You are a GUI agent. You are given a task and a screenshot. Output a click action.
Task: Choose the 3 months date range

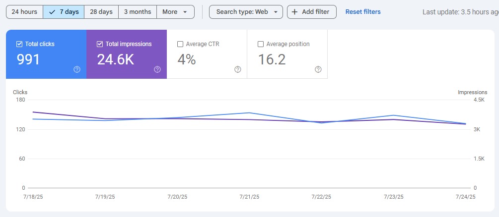coord(138,12)
